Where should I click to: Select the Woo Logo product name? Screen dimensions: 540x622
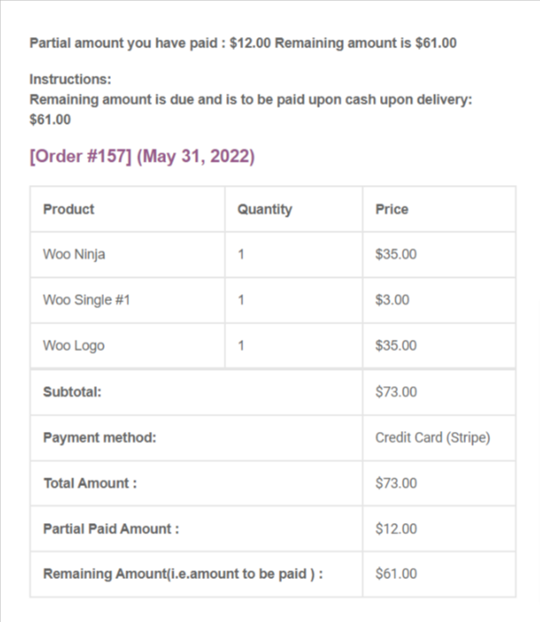click(x=73, y=346)
